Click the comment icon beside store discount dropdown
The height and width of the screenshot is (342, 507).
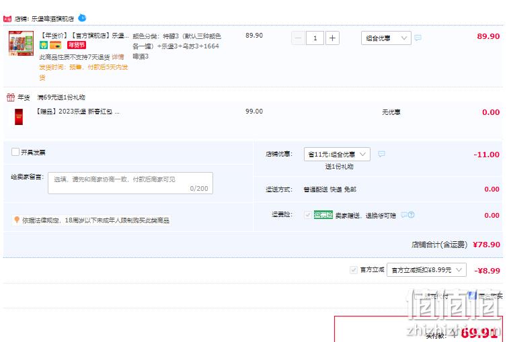click(x=381, y=154)
